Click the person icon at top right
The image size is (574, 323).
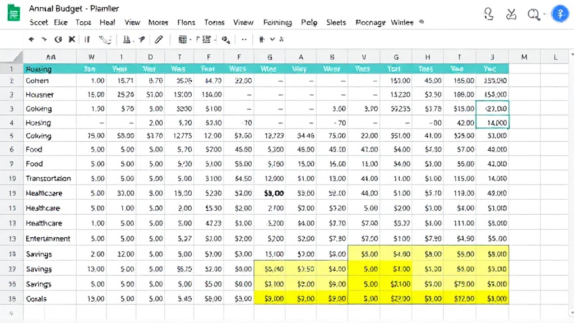pos(488,14)
